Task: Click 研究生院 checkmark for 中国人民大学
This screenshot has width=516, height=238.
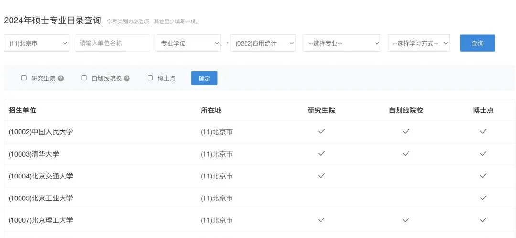Action: 321,131
